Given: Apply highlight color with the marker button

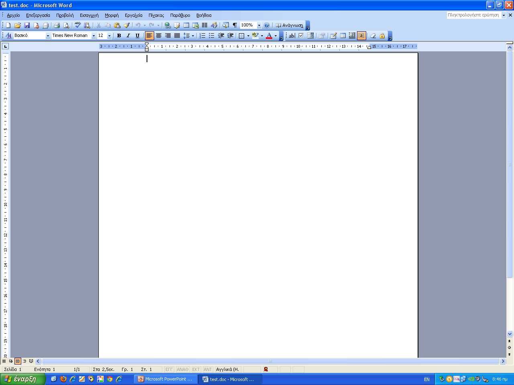Looking at the screenshot, I should (255, 36).
